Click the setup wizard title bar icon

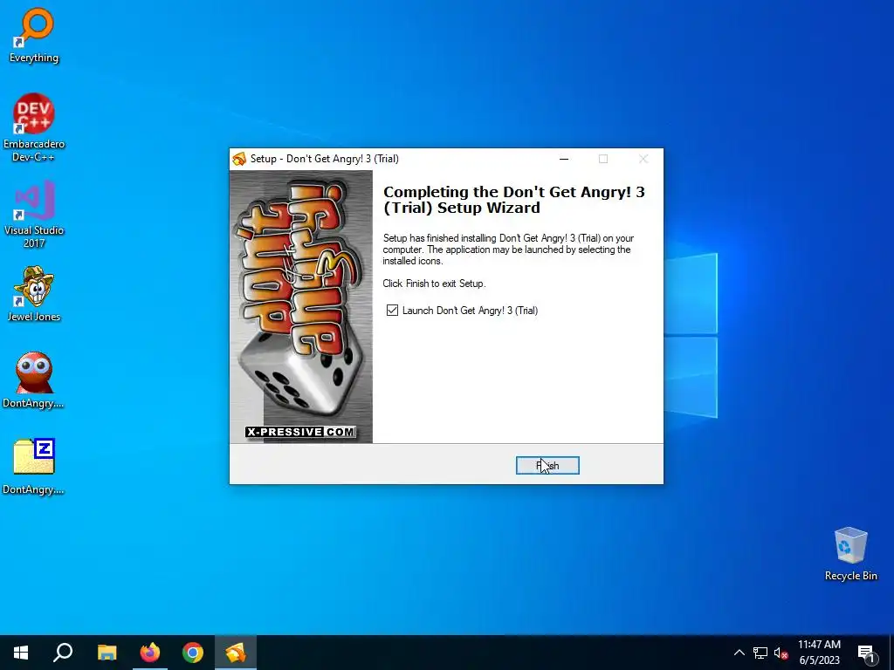pyautogui.click(x=239, y=159)
